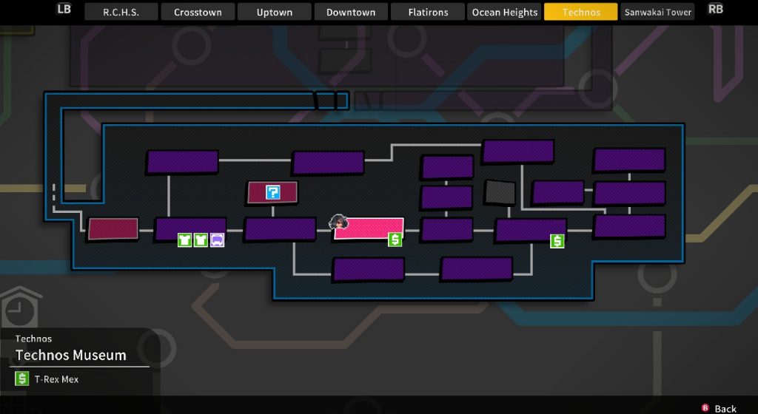Viewport: 758px width, 414px height.
Task: Click the small Technos area label above the museum name
Action: pyautogui.click(x=33, y=339)
